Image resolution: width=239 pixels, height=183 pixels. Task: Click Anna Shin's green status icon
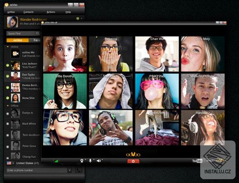tap(8, 98)
